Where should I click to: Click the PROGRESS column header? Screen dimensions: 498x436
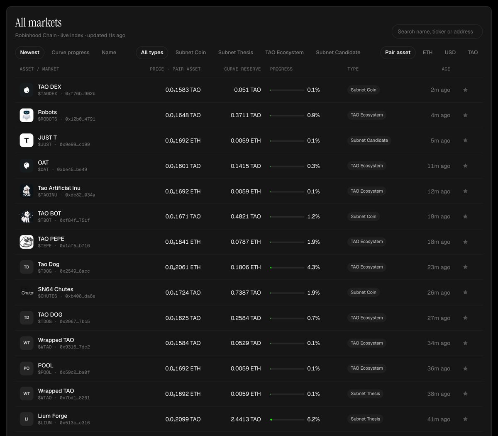[x=281, y=69]
